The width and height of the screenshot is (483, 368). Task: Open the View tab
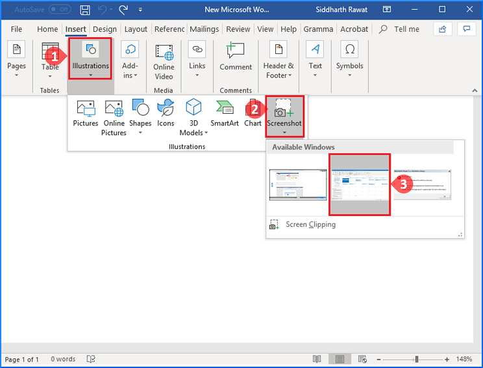tap(266, 29)
